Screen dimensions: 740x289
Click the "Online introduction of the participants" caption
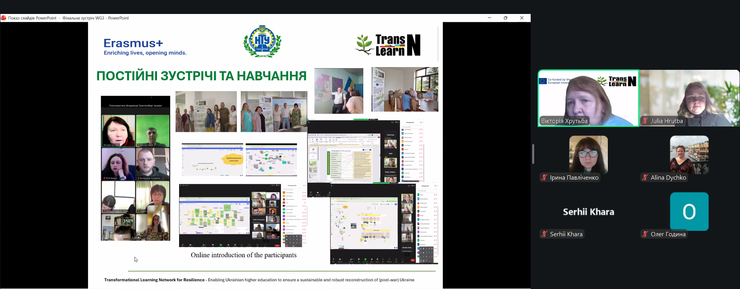243,255
